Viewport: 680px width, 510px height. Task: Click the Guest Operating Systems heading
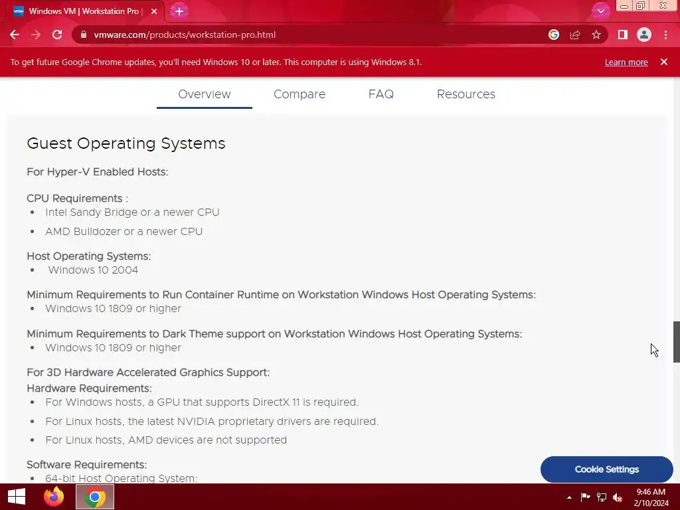pos(126,143)
